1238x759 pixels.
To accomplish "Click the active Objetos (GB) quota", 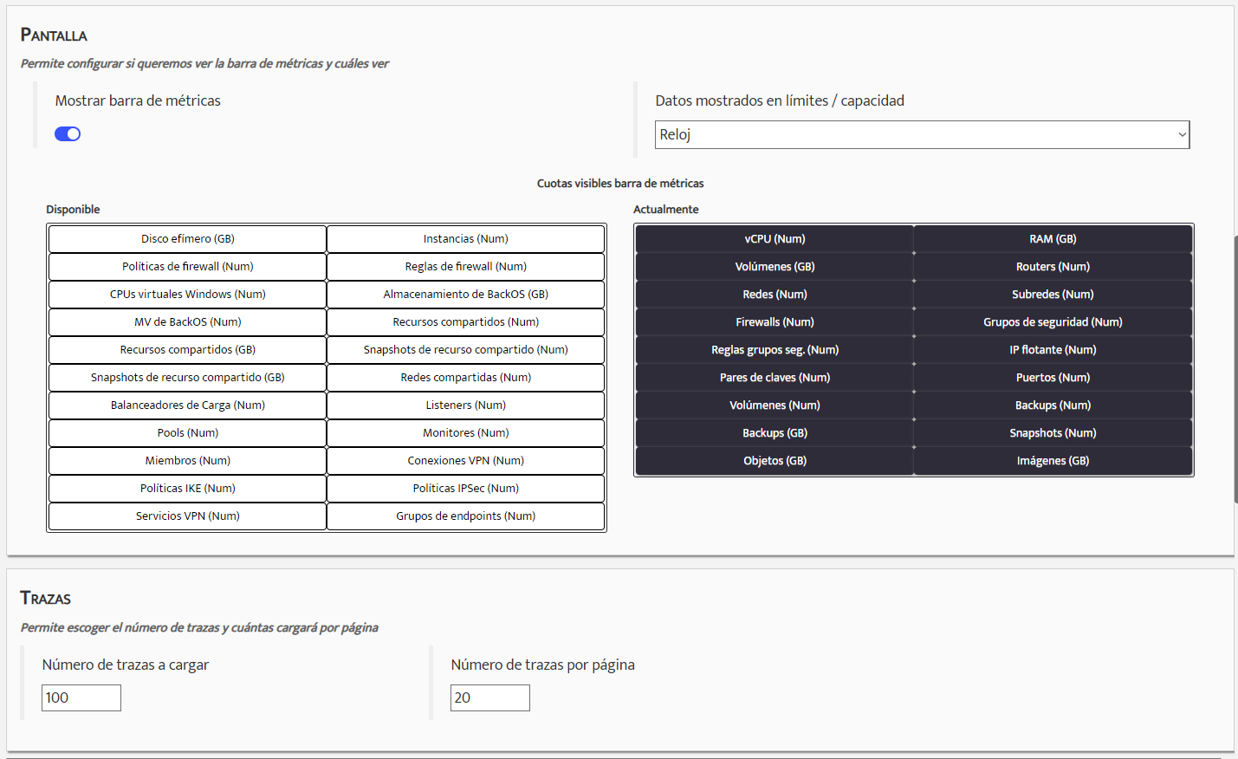I will [775, 460].
